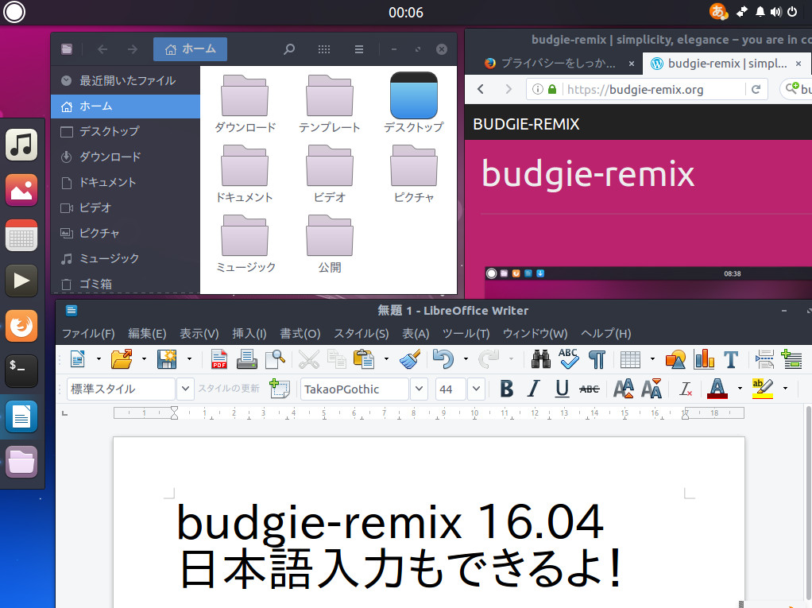This screenshot has width=812, height=608.
Task: Go back in the Firefox browser
Action: point(481,89)
